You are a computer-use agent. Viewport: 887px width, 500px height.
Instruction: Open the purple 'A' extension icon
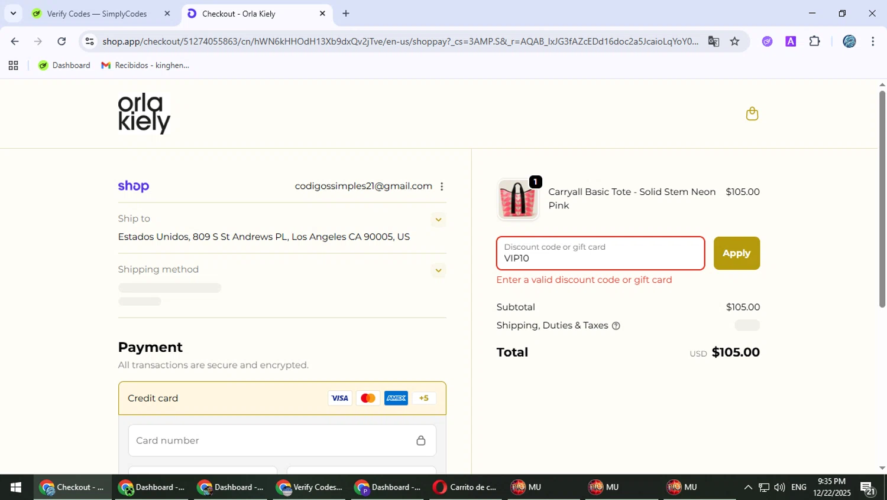pos(791,41)
